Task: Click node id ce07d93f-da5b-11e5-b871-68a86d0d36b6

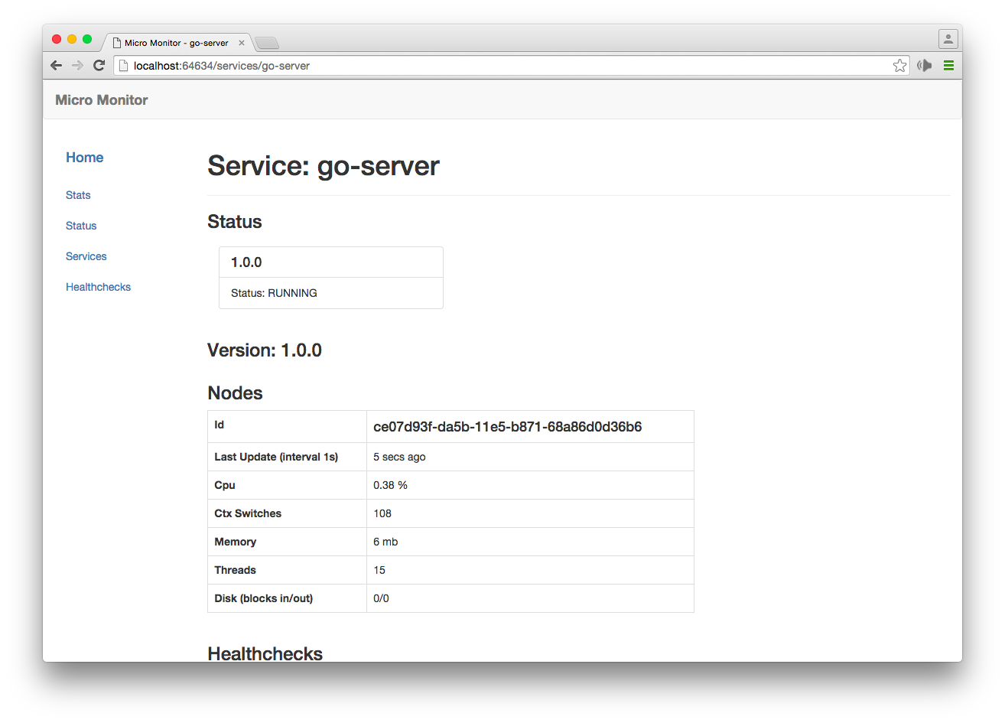Action: click(x=508, y=427)
